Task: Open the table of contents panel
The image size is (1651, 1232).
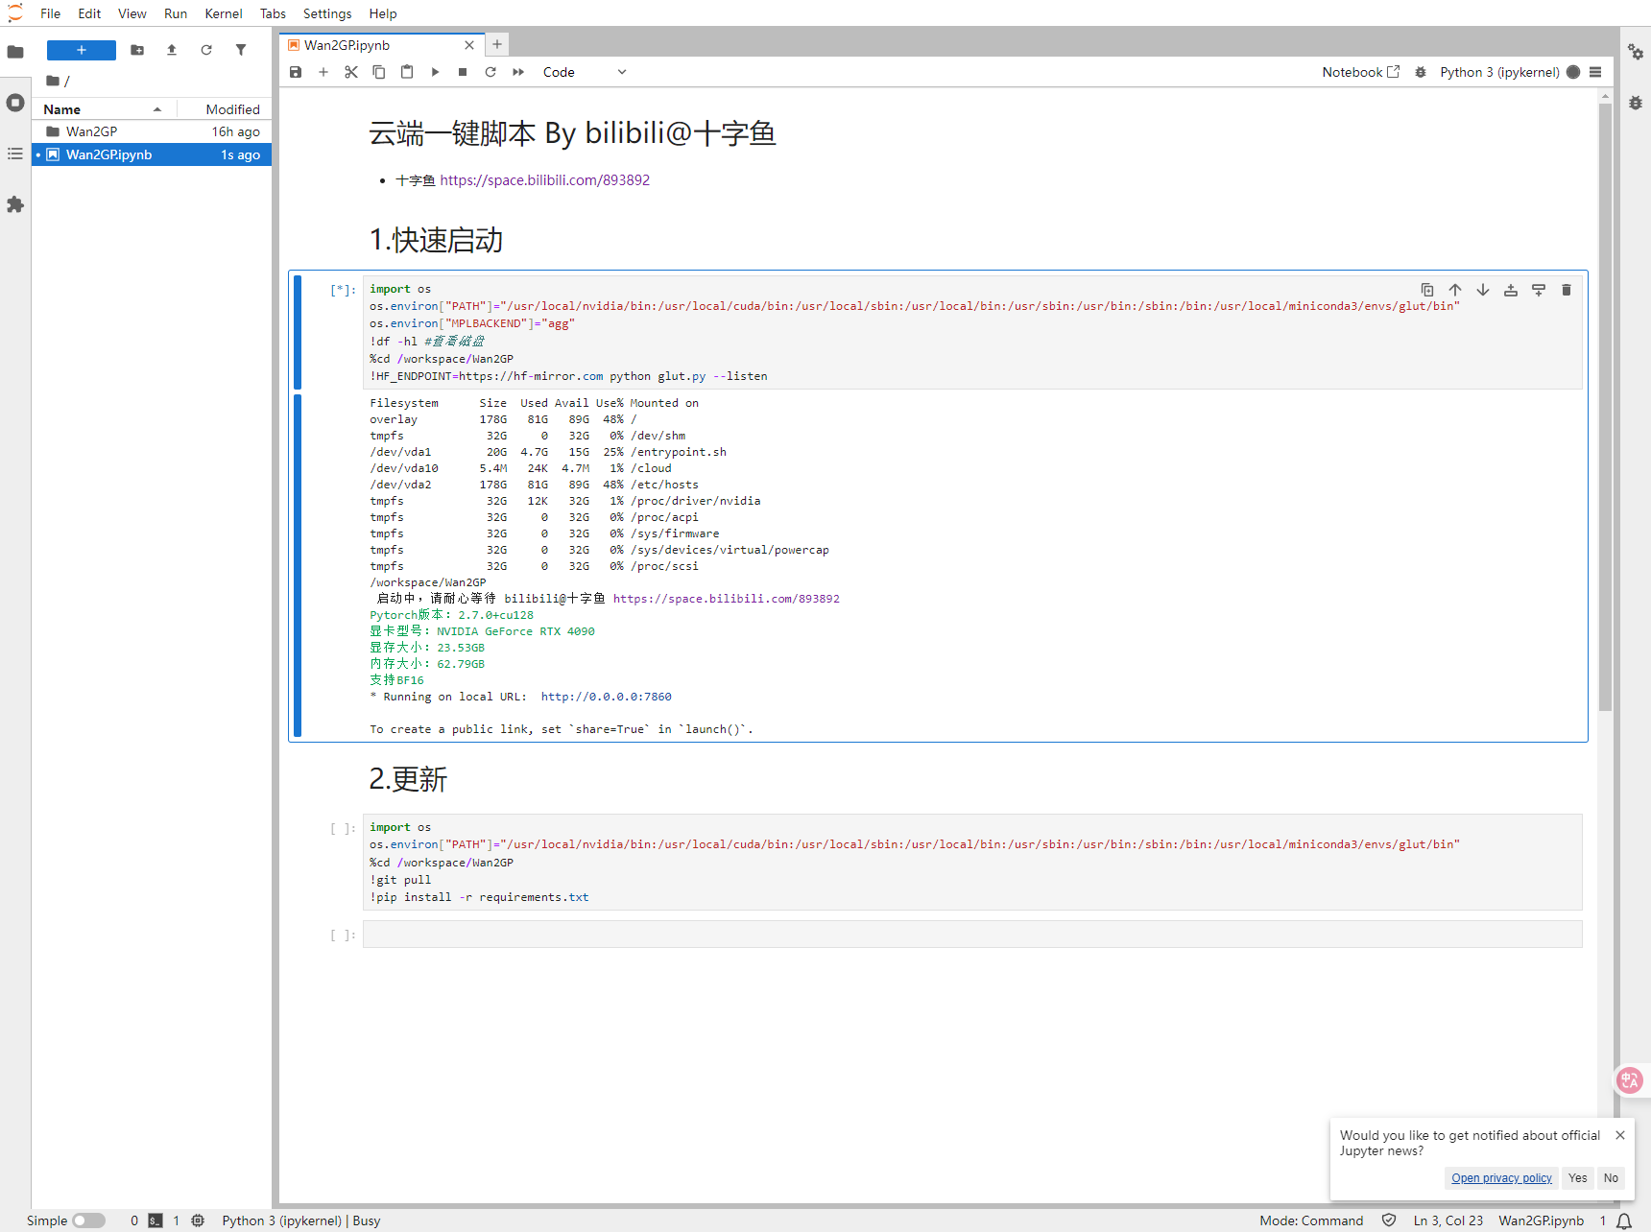Action: coord(15,154)
